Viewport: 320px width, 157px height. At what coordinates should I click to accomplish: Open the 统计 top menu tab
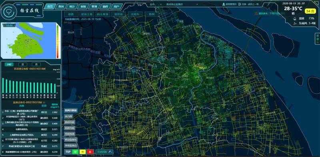[72, 6]
